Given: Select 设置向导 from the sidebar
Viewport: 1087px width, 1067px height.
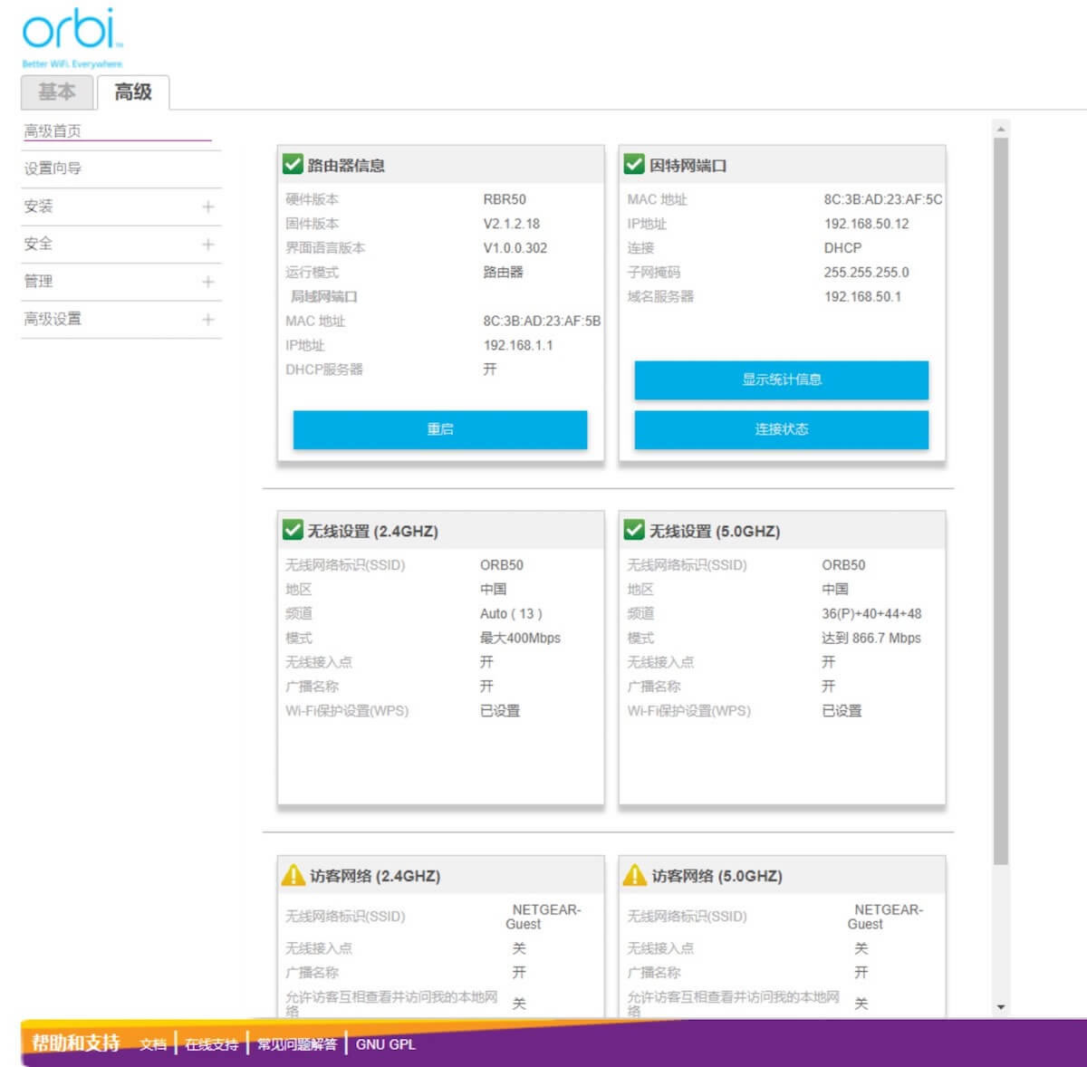Looking at the screenshot, I should pos(51,168).
